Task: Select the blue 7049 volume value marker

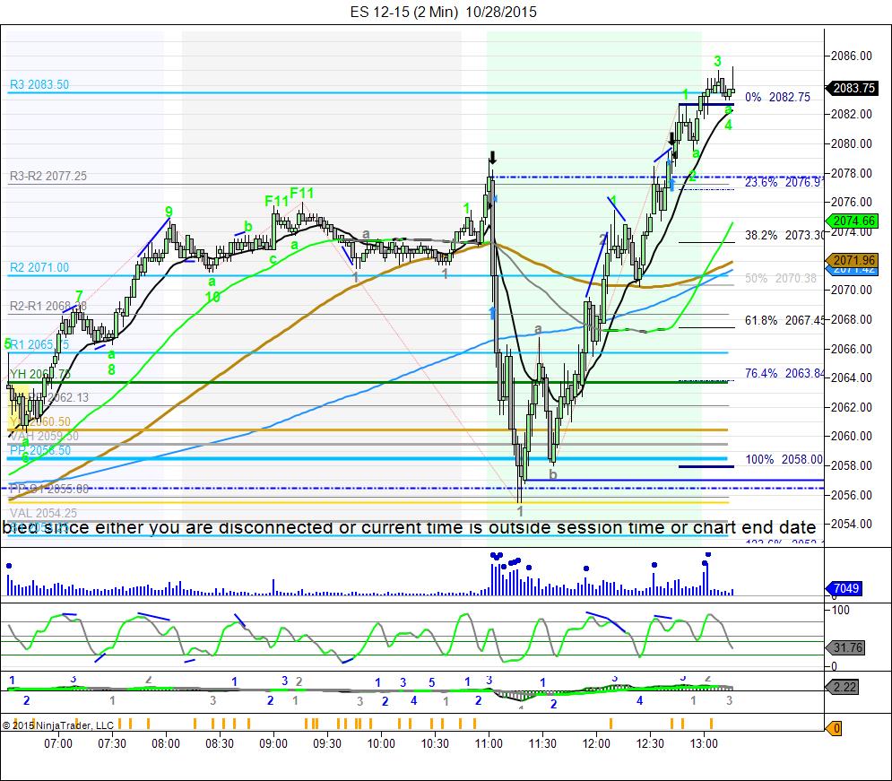Action: click(x=844, y=588)
